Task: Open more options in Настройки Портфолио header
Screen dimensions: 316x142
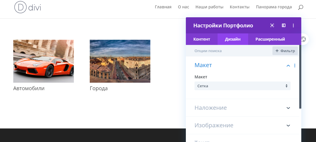Action: click(293, 25)
